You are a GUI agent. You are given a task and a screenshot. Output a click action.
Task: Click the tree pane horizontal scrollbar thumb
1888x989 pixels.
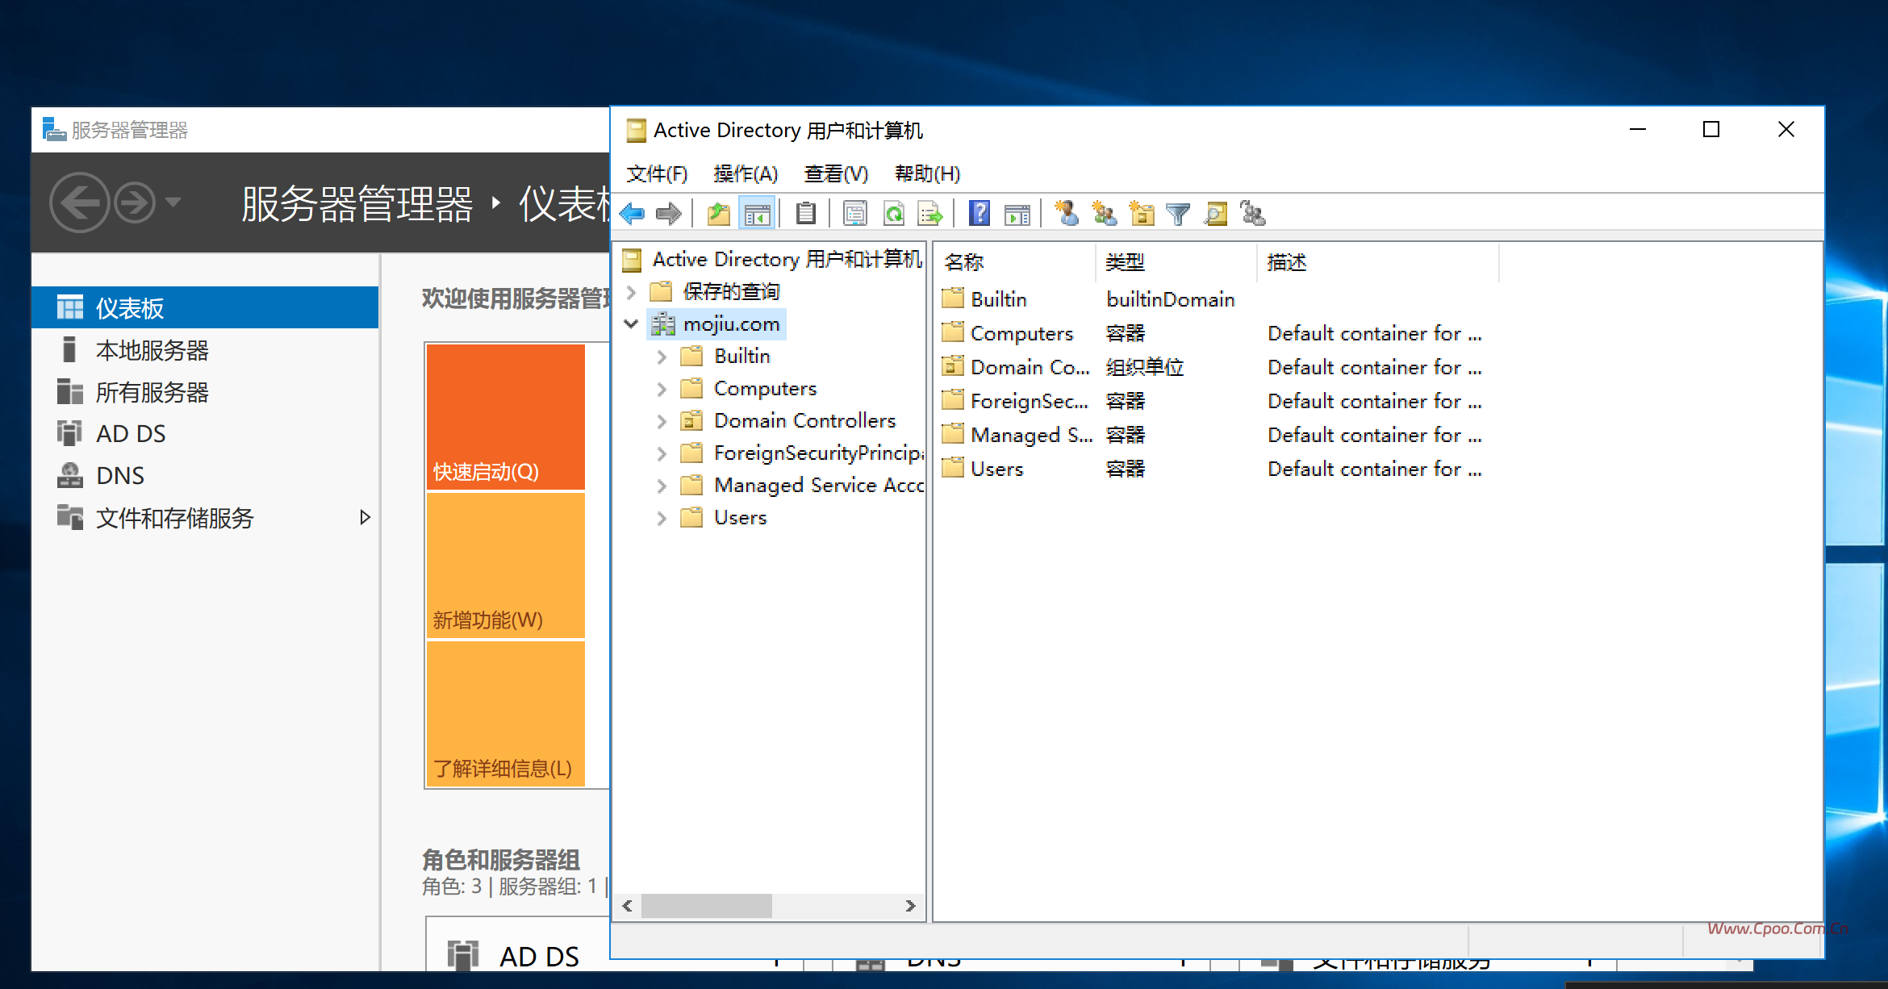click(707, 906)
